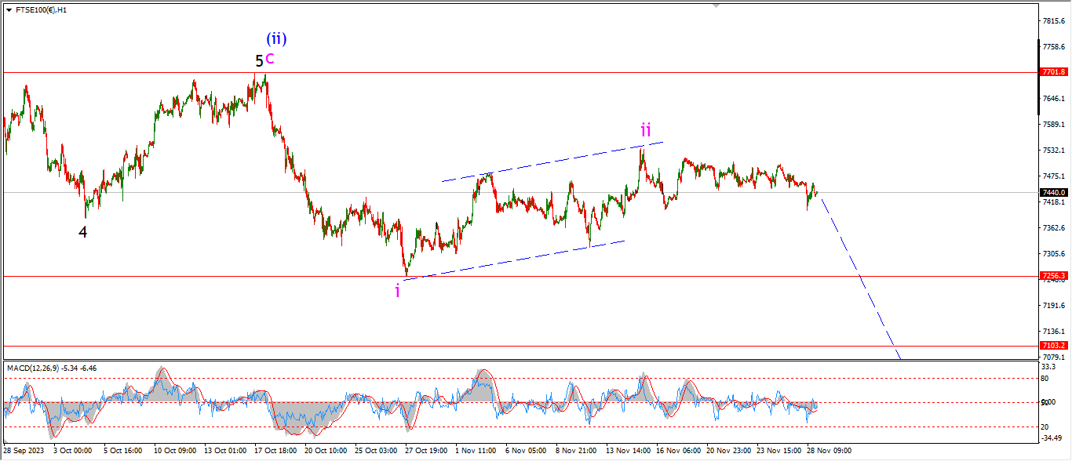Click the magenta ii wave label
This screenshot has width=1072, height=461.
pos(645,129)
